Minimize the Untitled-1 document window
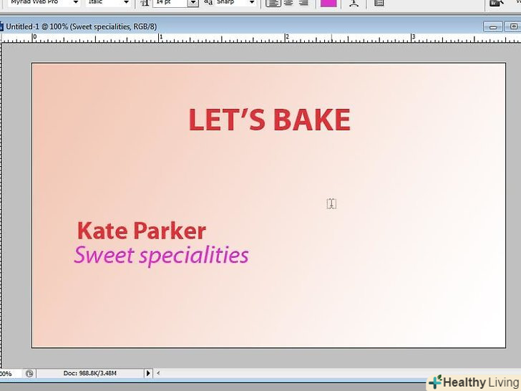Image resolution: width=521 pixels, height=391 pixels. coord(493,26)
